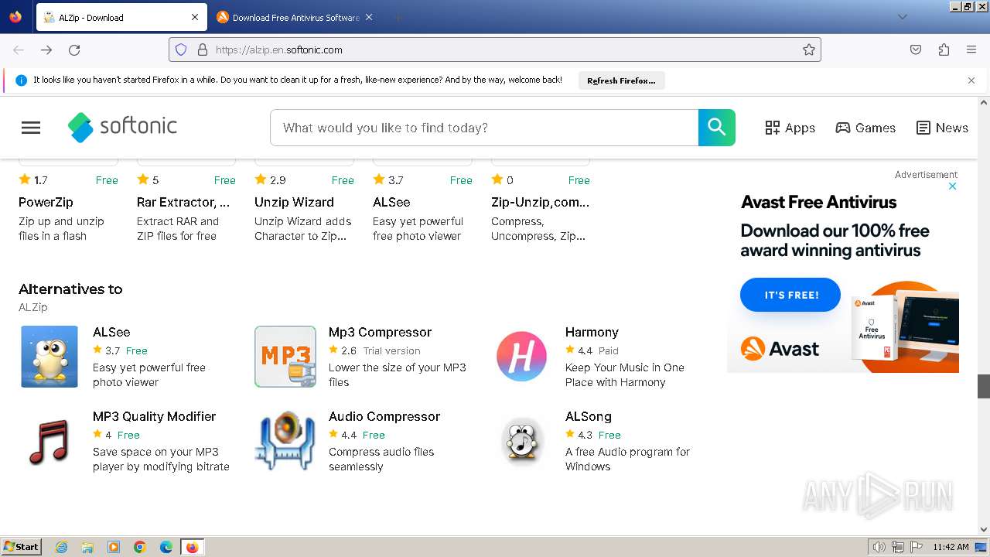Click the page vertical scrollbar thumb
Viewport: 990px width, 557px height.
click(x=984, y=387)
